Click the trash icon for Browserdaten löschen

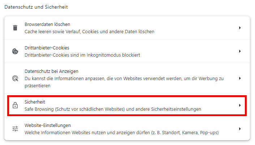click(15, 28)
